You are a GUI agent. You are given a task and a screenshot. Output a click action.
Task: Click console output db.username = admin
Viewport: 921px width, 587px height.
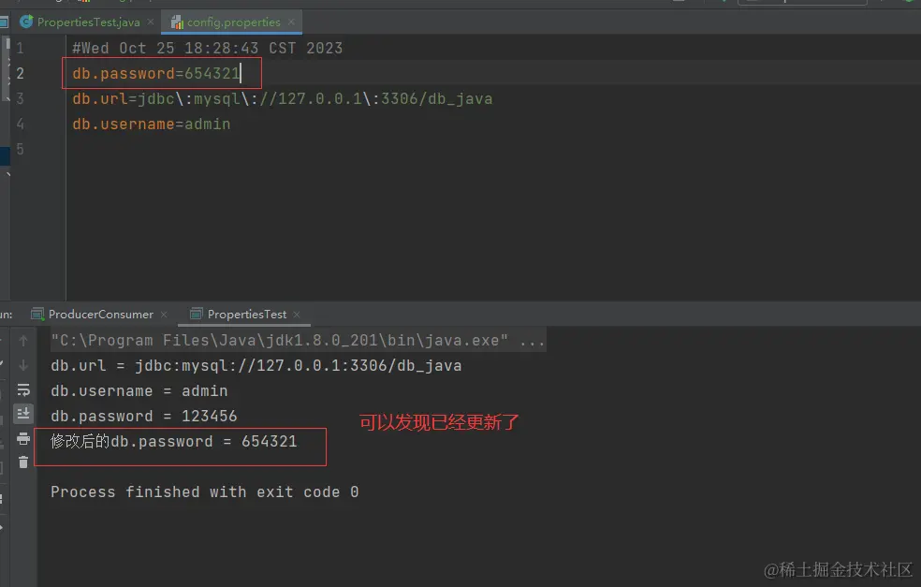(139, 390)
